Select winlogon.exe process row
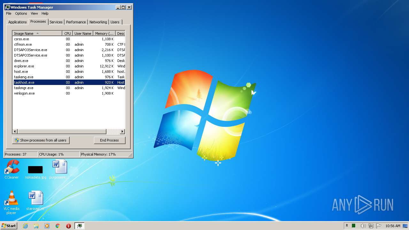The image size is (409, 230). click(69, 93)
